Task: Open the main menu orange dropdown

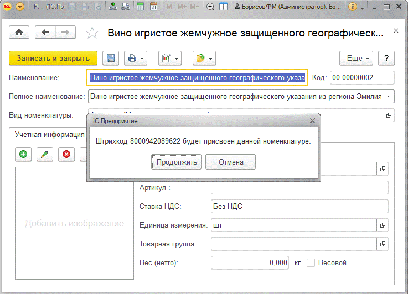Action: pyautogui.click(x=20, y=7)
